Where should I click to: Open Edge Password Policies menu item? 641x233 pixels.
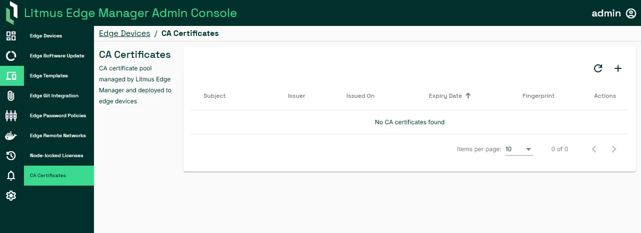59,116
